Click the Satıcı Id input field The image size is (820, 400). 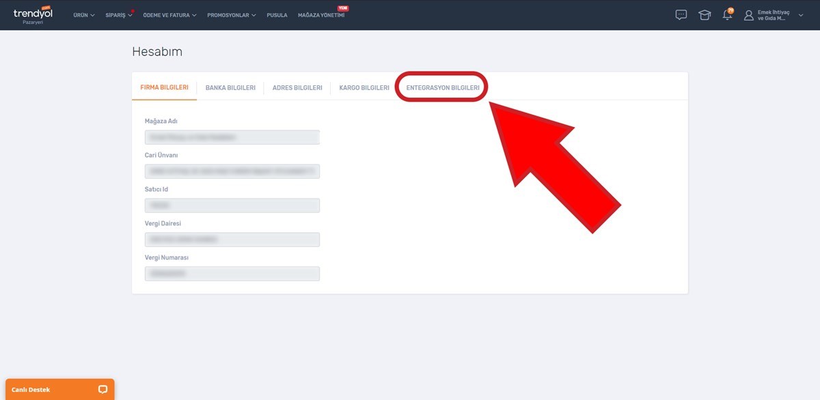coord(232,205)
